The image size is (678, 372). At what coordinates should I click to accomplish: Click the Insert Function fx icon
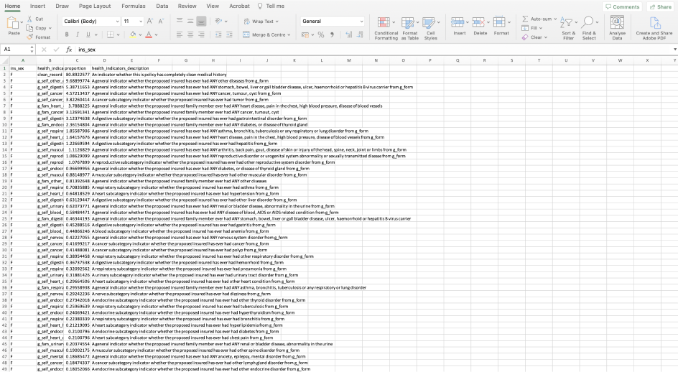pyautogui.click(x=69, y=50)
